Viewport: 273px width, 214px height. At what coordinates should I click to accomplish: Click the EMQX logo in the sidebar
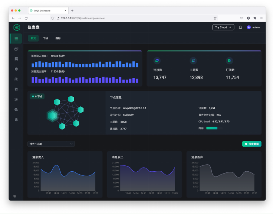[16, 27]
